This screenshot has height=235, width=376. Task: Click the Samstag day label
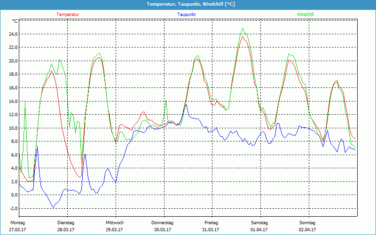(x=259, y=223)
